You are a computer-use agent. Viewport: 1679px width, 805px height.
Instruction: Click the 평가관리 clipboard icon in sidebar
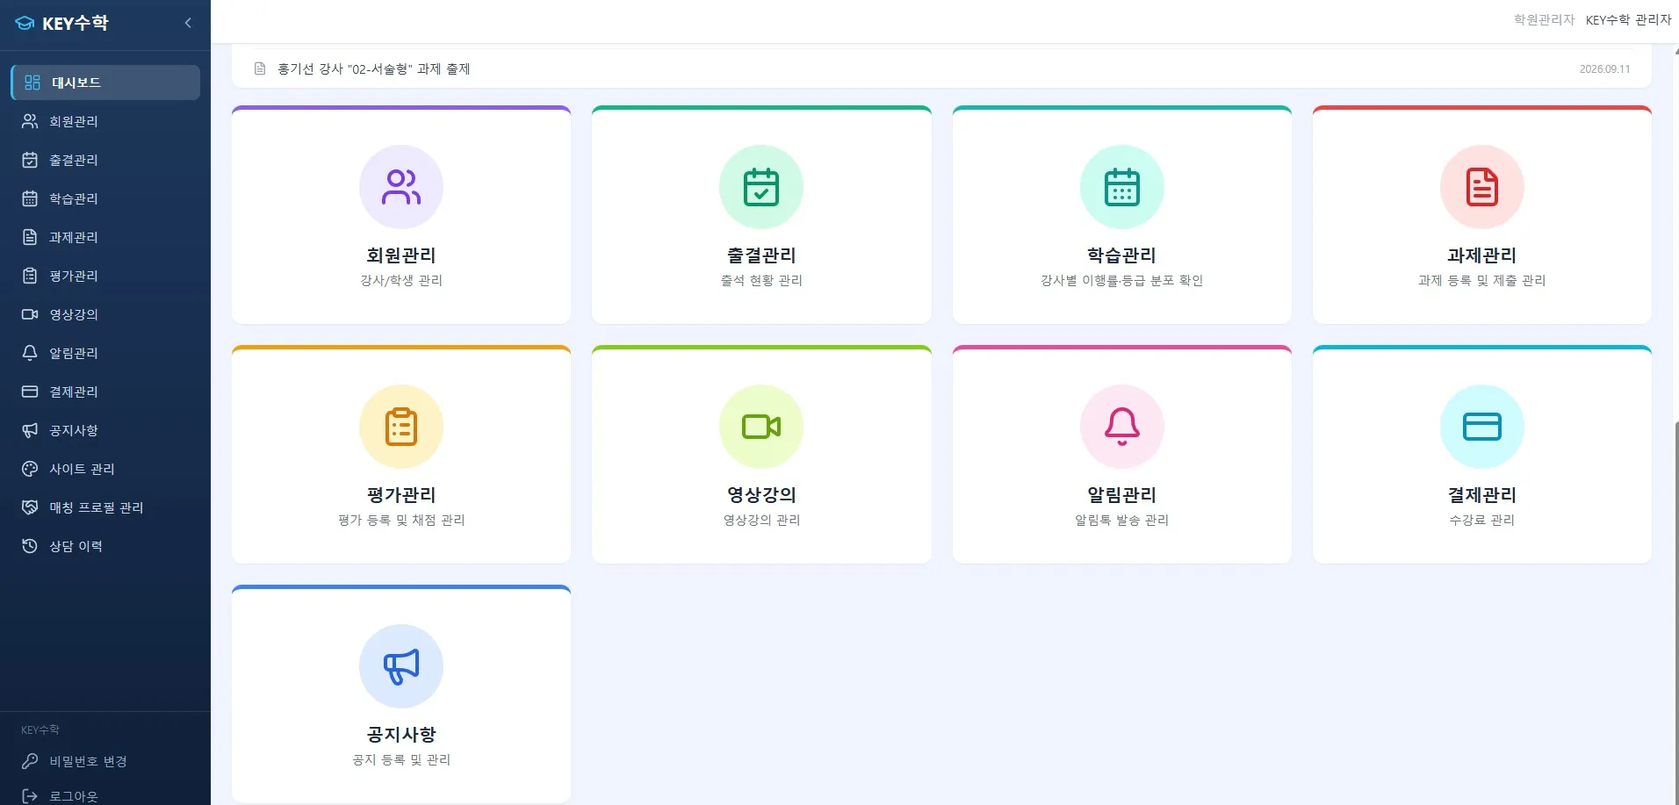click(30, 276)
